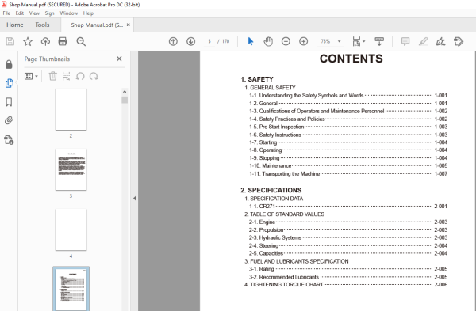This screenshot has height=311, width=476.
Task: Click the page number input field
Action: 209,41
